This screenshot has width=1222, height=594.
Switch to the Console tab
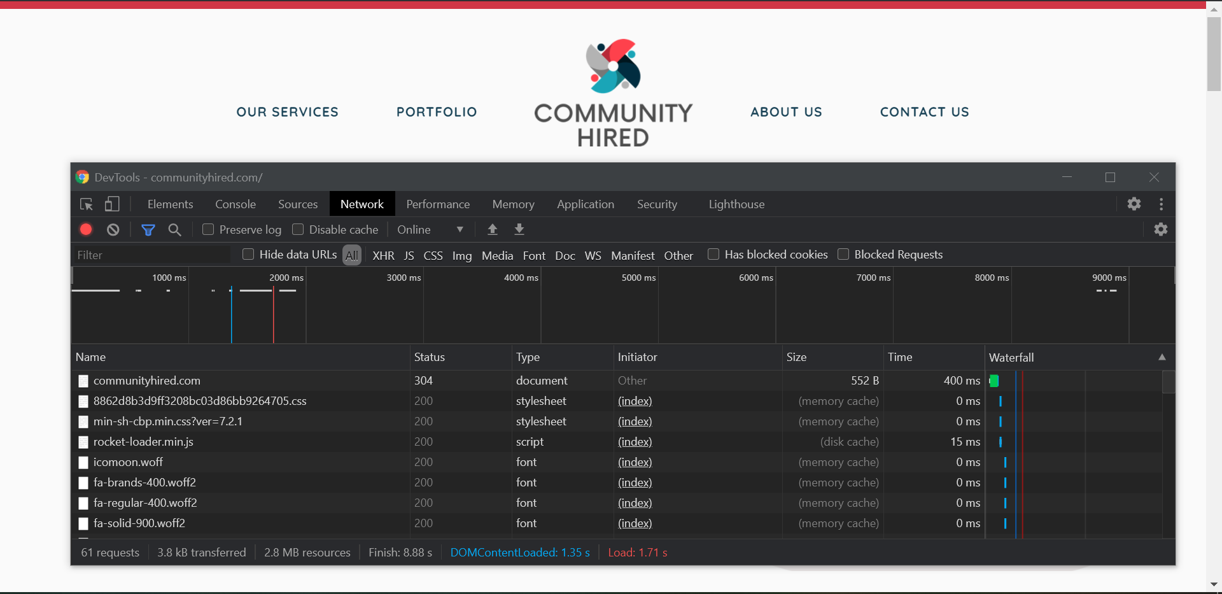[x=235, y=204]
